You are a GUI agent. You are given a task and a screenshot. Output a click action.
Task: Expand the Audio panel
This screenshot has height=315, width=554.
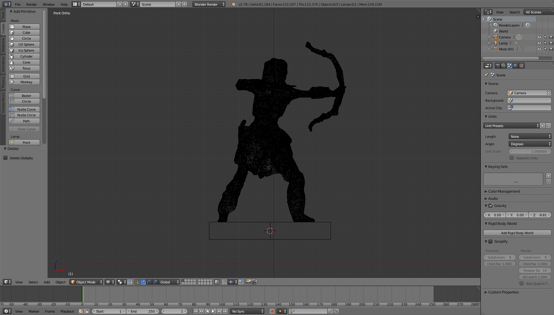click(x=493, y=198)
